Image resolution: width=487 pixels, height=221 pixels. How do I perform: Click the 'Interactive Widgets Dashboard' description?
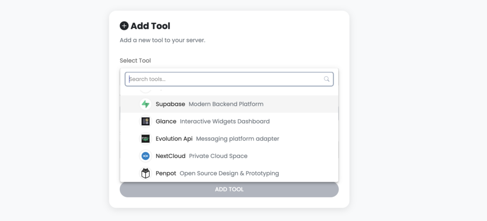pyautogui.click(x=225, y=121)
